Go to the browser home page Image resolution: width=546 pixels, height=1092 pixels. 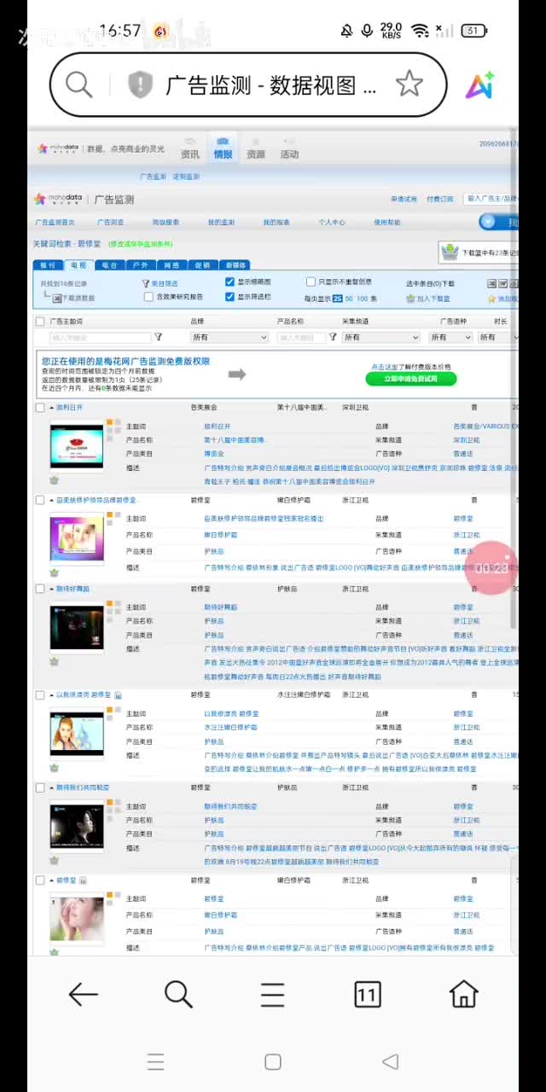tap(463, 994)
